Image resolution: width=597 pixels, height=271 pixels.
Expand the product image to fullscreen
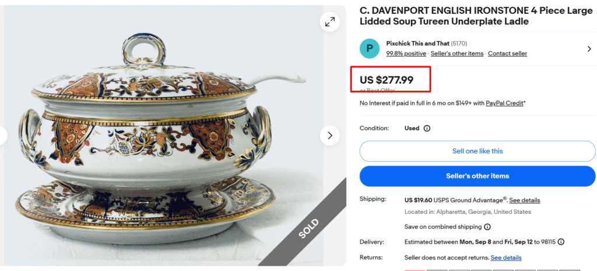(330, 22)
